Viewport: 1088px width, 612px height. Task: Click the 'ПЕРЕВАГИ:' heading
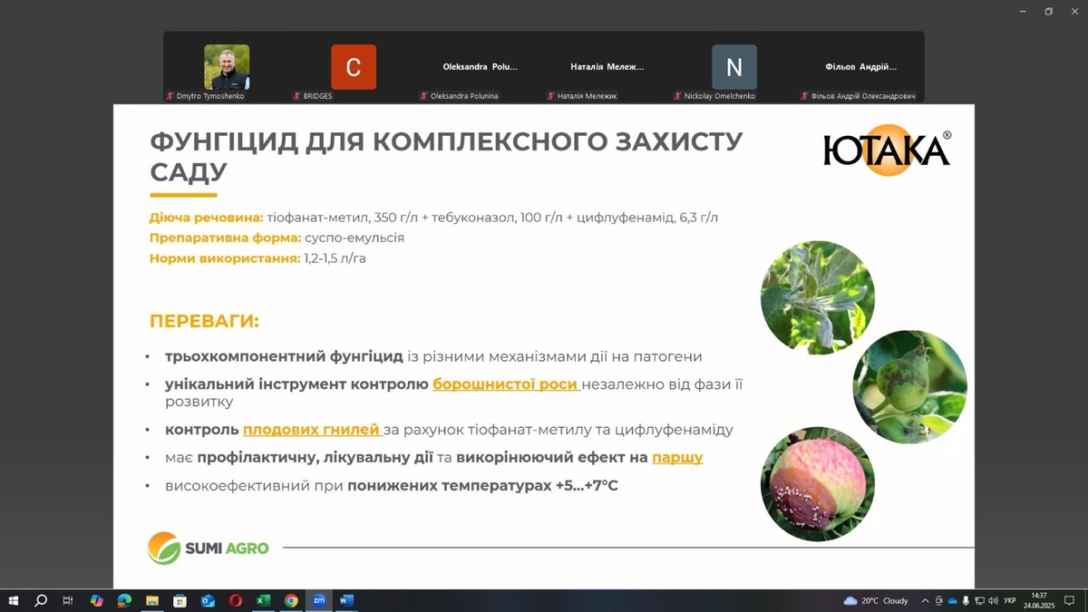[x=204, y=322]
